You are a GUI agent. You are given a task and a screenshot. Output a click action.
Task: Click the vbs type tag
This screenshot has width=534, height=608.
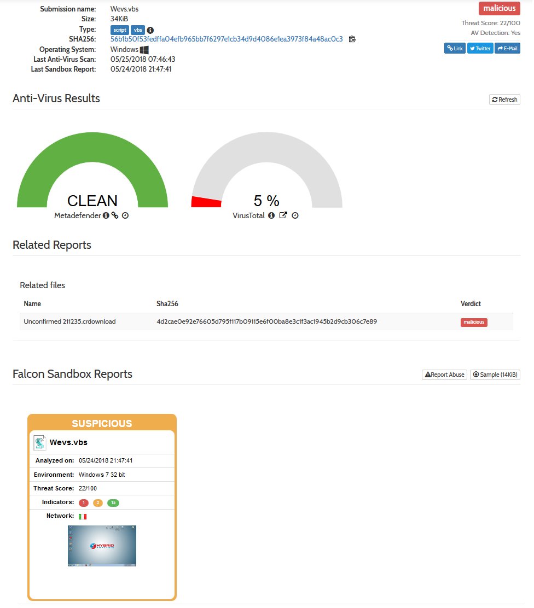(138, 30)
